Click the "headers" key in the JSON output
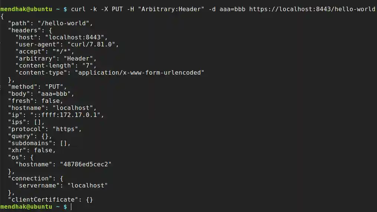Image resolution: width=377 pixels, height=212 pixels. pos(25,30)
